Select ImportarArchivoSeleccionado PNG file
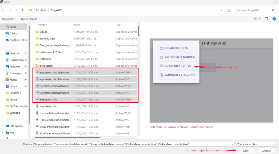The width and height of the screenshot is (279, 154). click(x=86, y=79)
